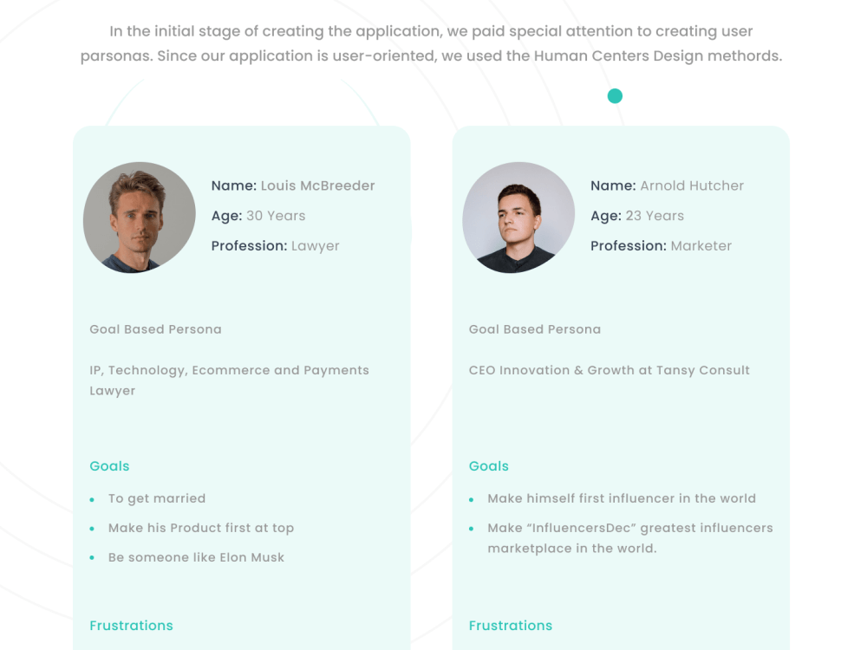The height and width of the screenshot is (650, 867).
Task: Select the Goals heading in Arnold's card
Action: (x=489, y=466)
